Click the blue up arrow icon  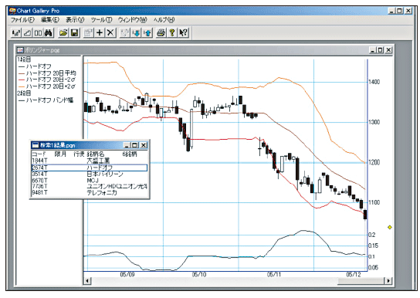[x=147, y=33]
